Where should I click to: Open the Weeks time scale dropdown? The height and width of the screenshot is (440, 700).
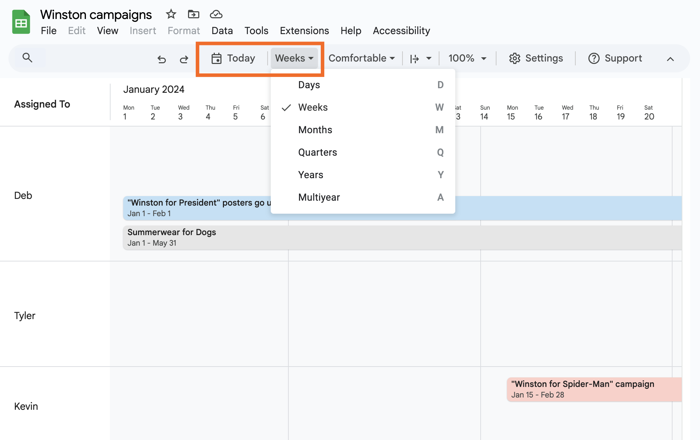point(294,58)
